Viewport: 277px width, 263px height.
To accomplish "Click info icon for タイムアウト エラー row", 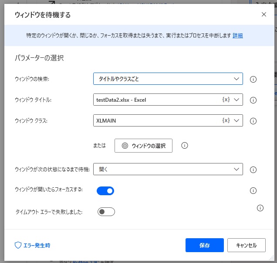I will [x=260, y=208].
